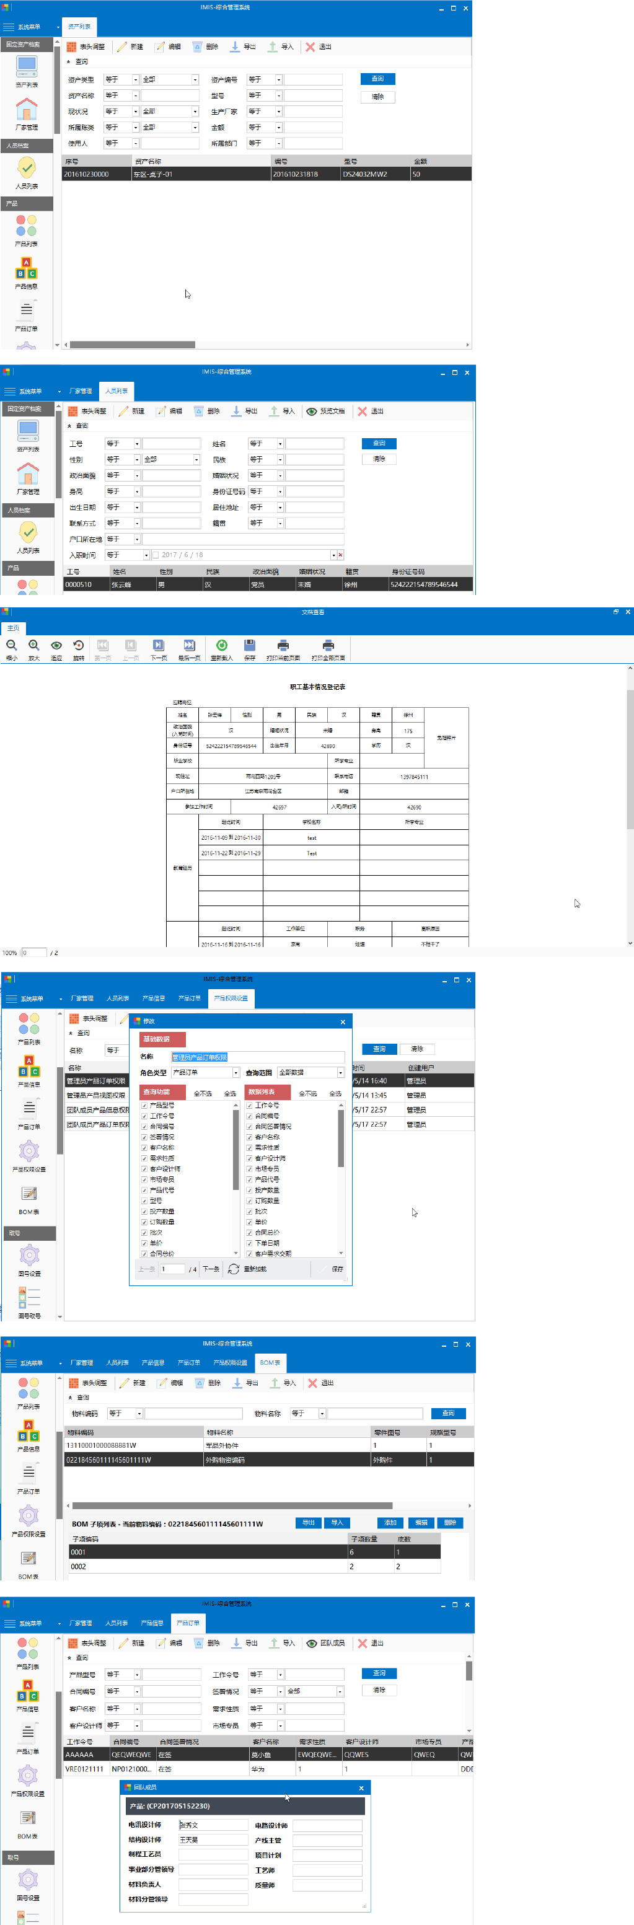Rotate the document with 旋转 icon
This screenshot has width=634, height=1925.
coord(79,646)
